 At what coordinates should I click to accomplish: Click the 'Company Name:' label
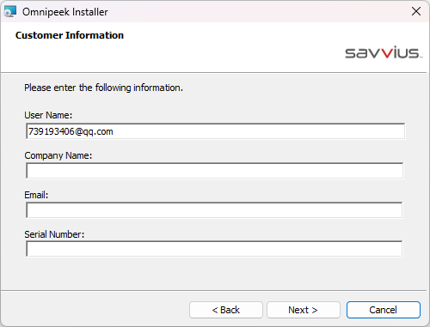(58, 155)
